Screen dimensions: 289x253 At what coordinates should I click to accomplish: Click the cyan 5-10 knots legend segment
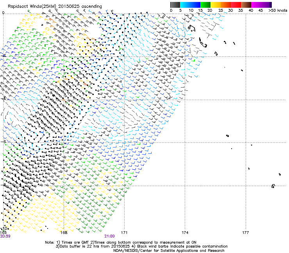pos(185,5)
